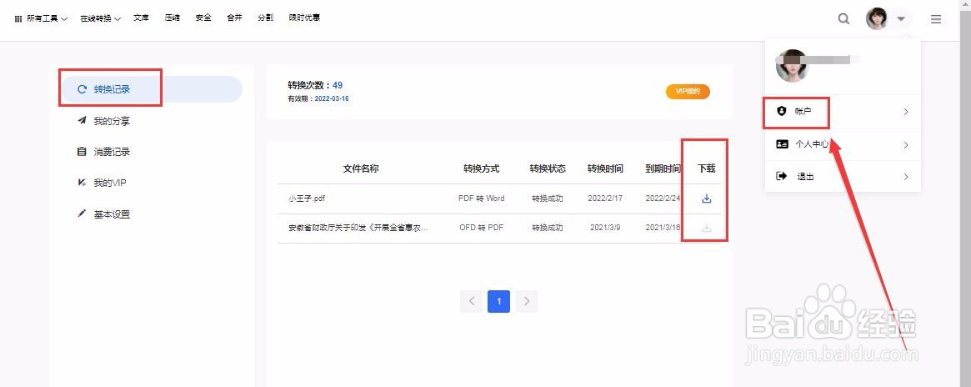
Task: Click the orange VIP renewal button
Action: pyautogui.click(x=688, y=92)
